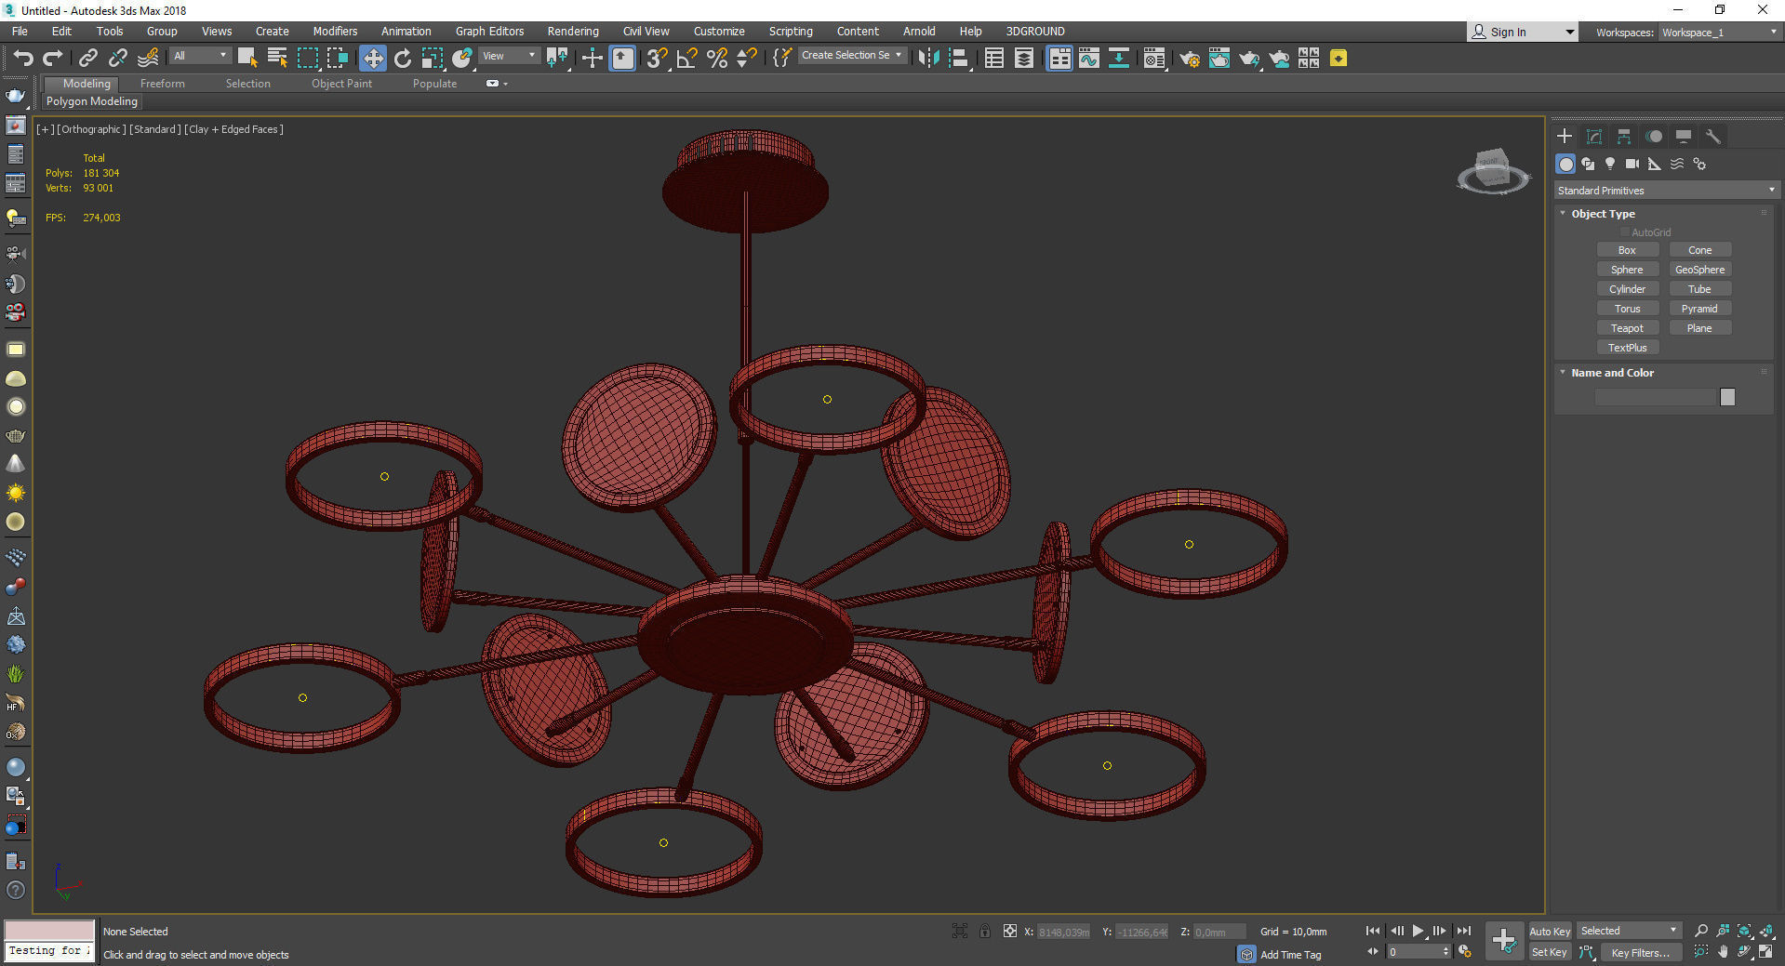Open the Modify command panel tab
Image resolution: width=1785 pixels, height=966 pixels.
1594,137
